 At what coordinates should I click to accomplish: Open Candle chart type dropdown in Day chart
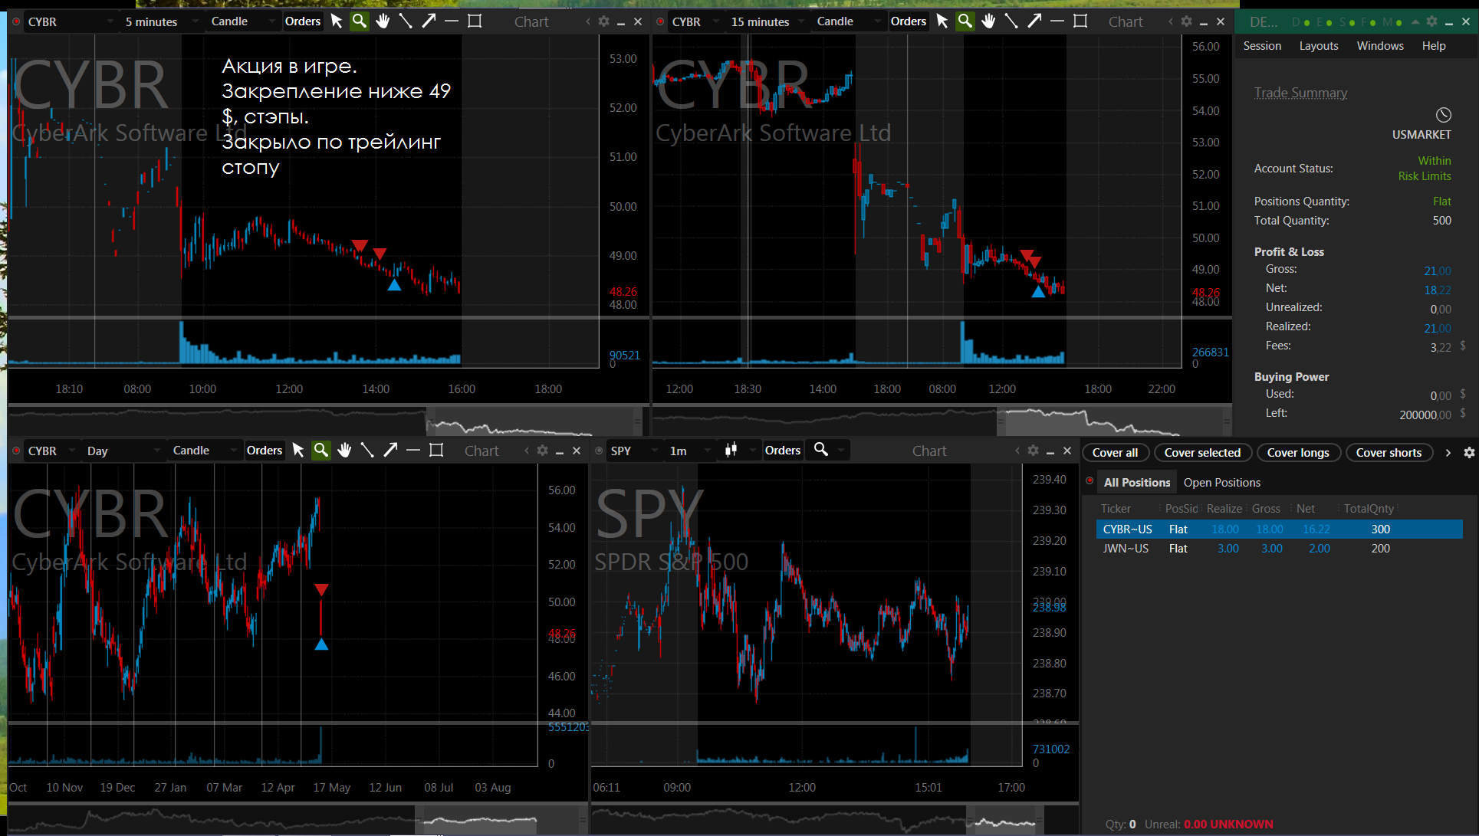click(205, 451)
